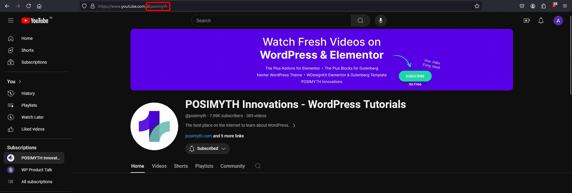This screenshot has width=572, height=193.
Task: Open the Subscribed notification dropdown
Action: tap(207, 148)
